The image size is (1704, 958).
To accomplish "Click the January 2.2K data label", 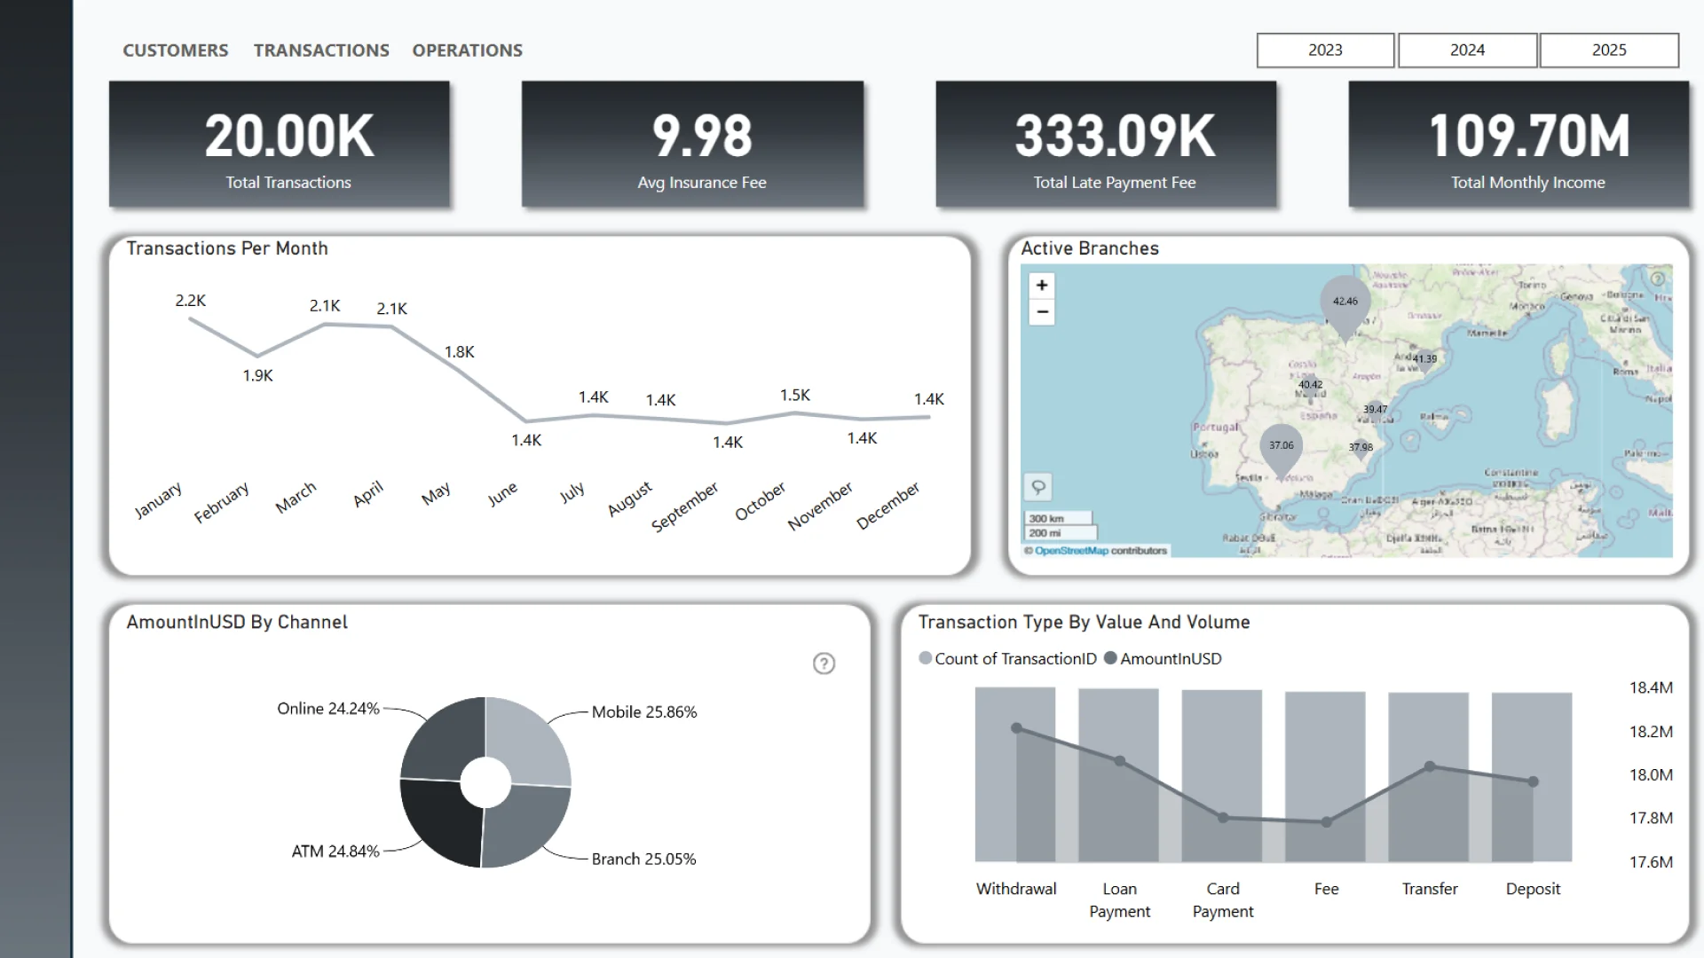I will coord(190,301).
